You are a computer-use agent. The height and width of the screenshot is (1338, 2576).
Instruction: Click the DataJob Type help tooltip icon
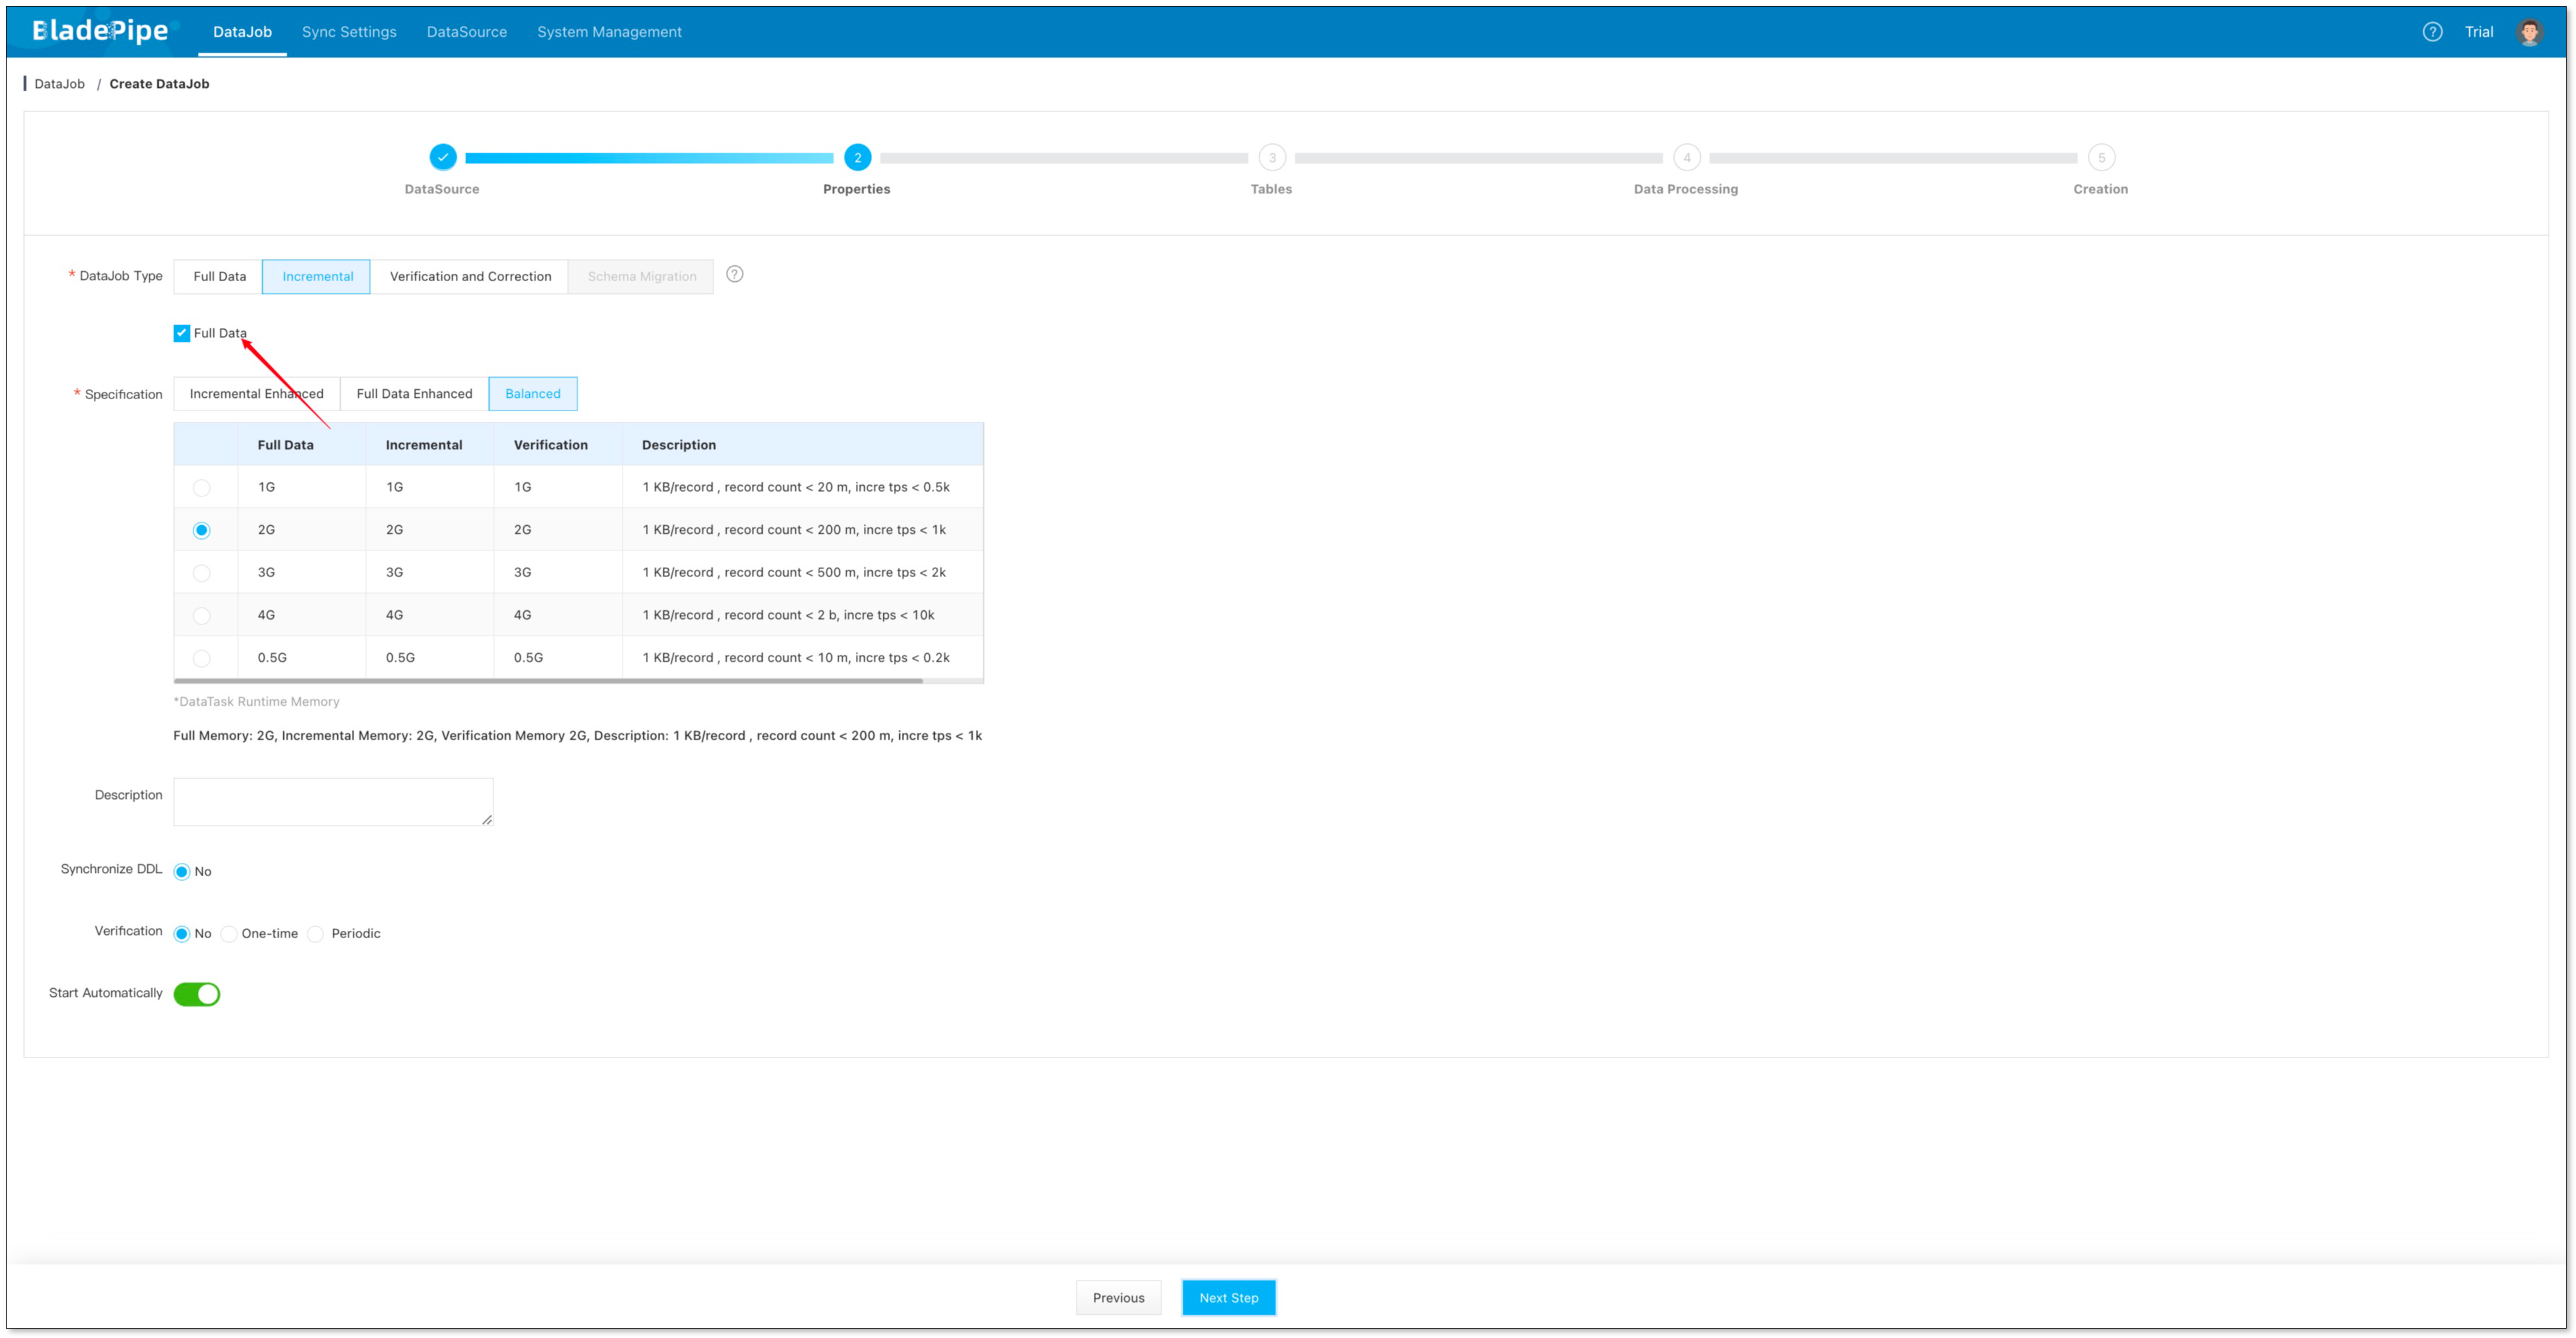tap(735, 275)
